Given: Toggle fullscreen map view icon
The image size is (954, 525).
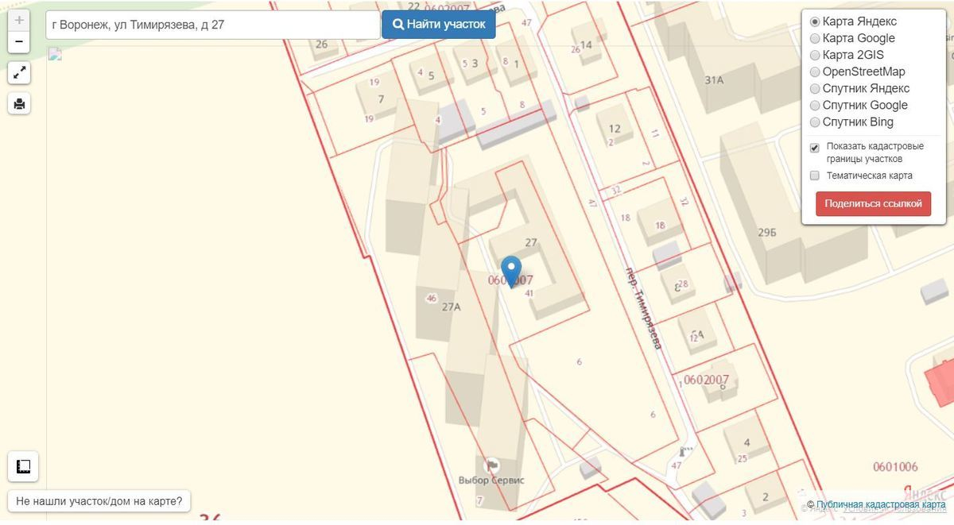Looking at the screenshot, I should (19, 73).
